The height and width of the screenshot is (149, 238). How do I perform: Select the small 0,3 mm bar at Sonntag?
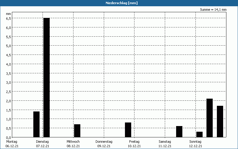tap(199, 134)
